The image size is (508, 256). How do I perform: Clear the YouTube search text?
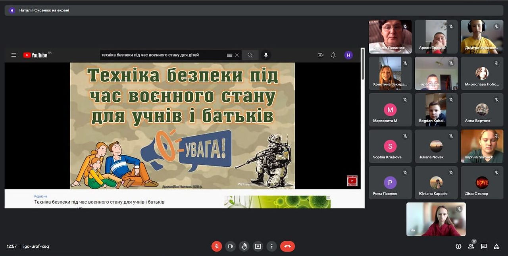pyautogui.click(x=237, y=55)
